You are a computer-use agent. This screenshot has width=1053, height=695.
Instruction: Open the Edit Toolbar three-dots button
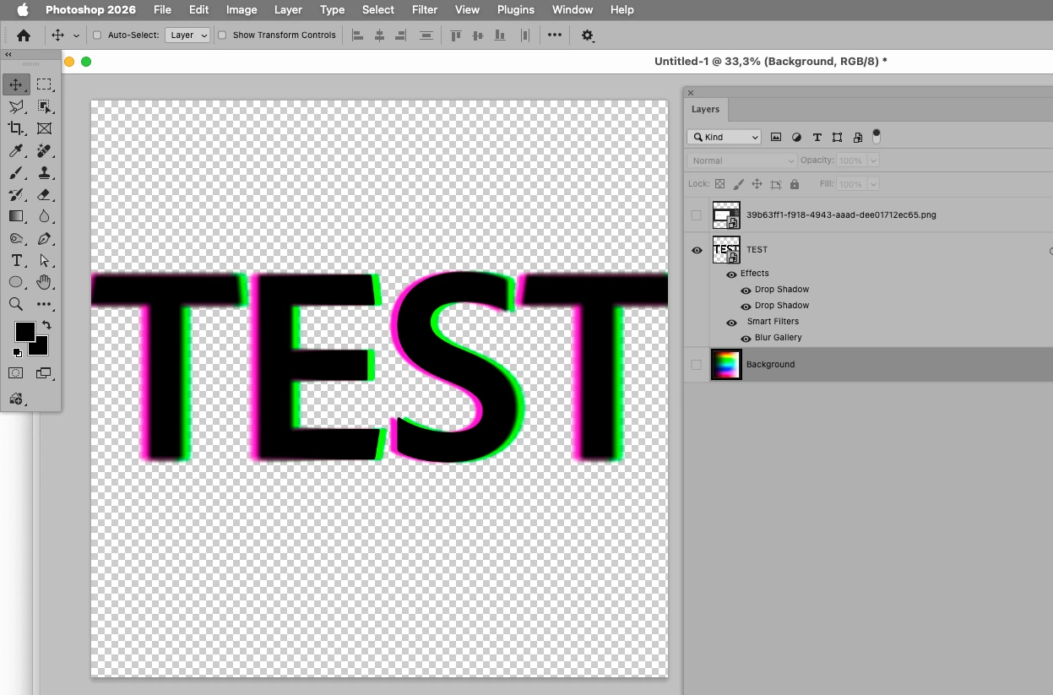44,304
